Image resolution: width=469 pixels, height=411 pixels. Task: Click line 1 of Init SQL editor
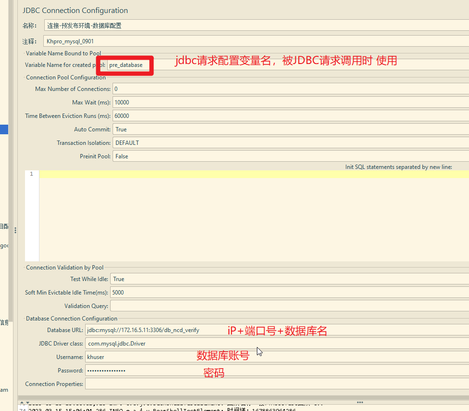254,174
